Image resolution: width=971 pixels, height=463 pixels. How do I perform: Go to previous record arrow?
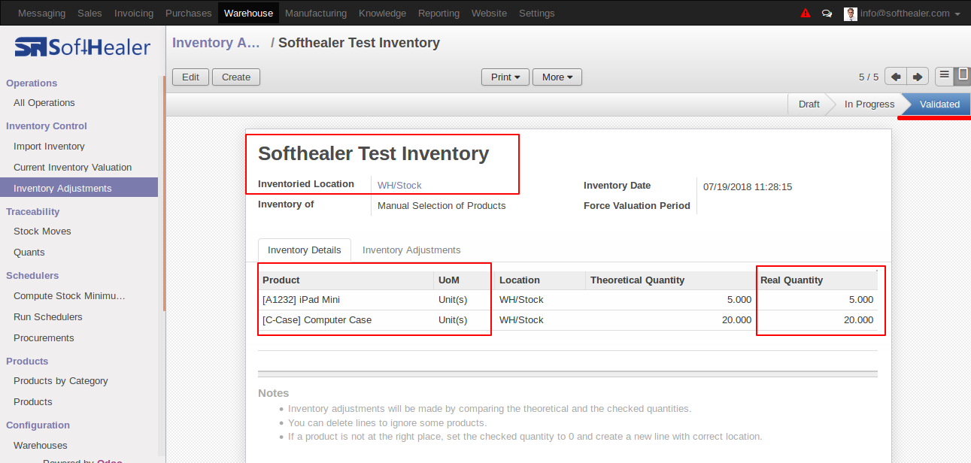895,77
